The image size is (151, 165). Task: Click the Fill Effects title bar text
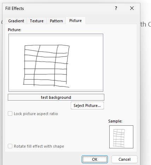point(14,8)
